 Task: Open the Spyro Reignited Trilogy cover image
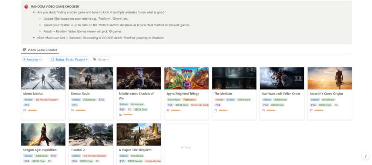(187, 78)
